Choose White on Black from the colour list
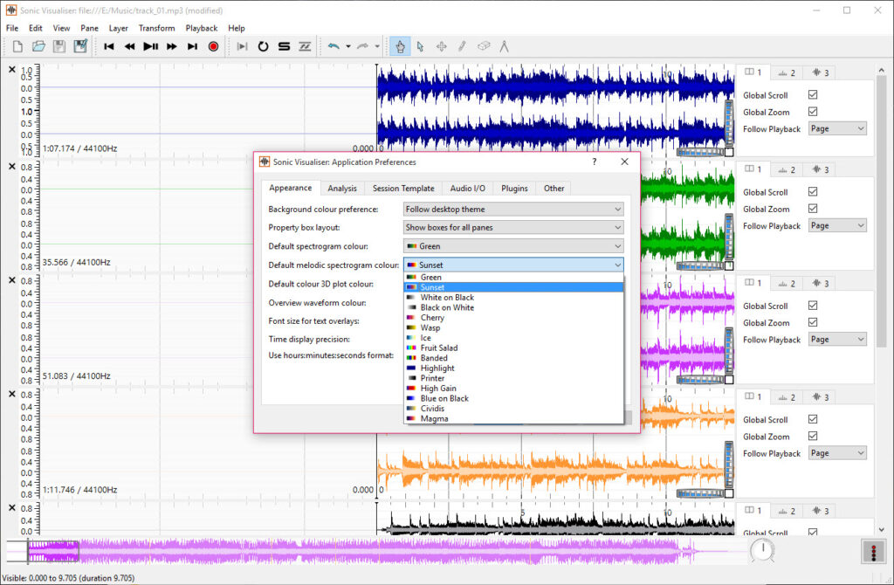The width and height of the screenshot is (894, 585). click(513, 297)
